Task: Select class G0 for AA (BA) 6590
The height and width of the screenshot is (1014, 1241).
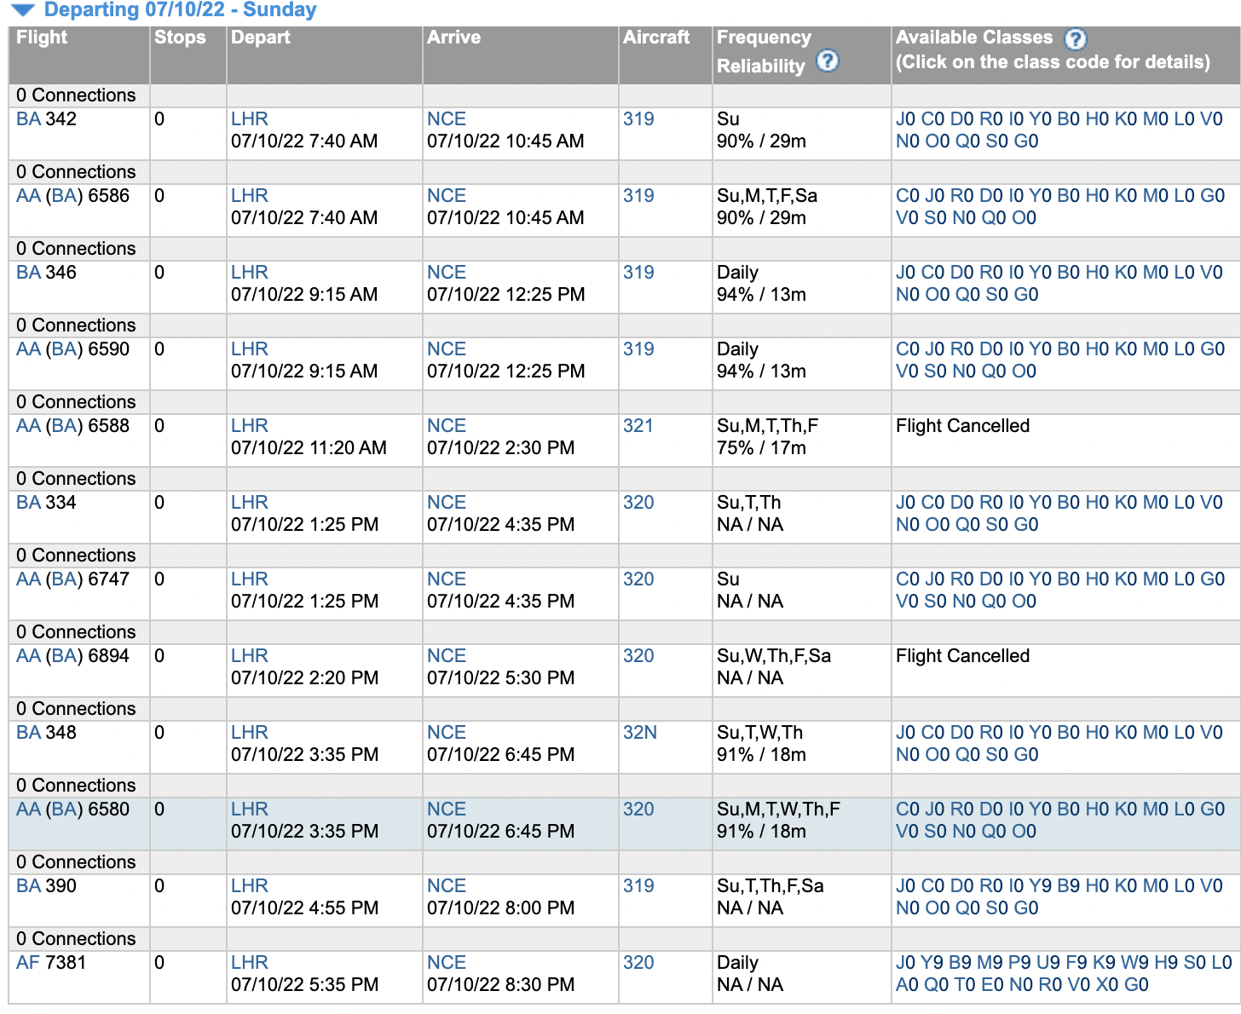Action: [x=1212, y=349]
